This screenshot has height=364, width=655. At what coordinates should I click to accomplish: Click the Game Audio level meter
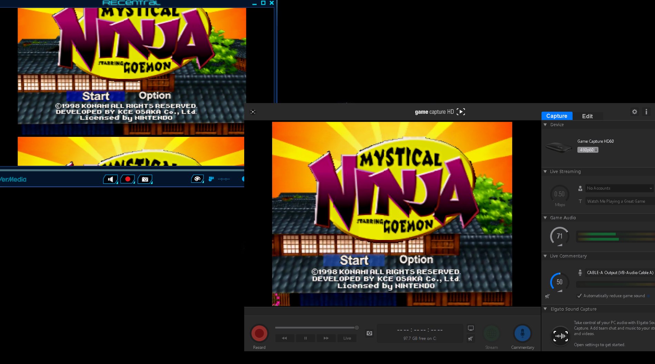coord(615,236)
